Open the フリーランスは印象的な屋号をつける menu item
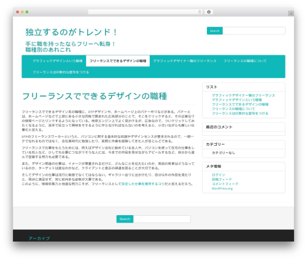 pos(61,72)
